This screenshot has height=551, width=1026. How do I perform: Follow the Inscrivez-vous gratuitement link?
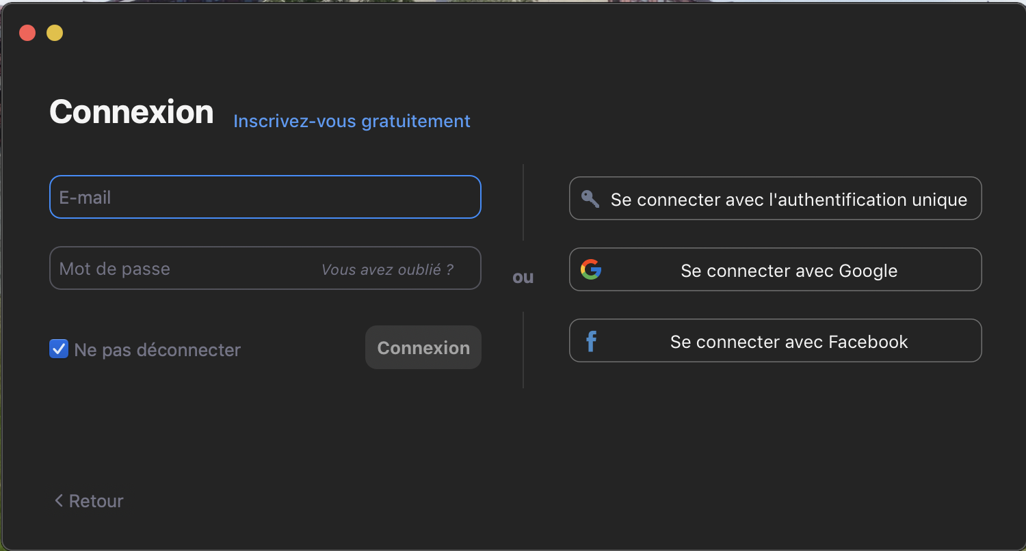point(352,121)
